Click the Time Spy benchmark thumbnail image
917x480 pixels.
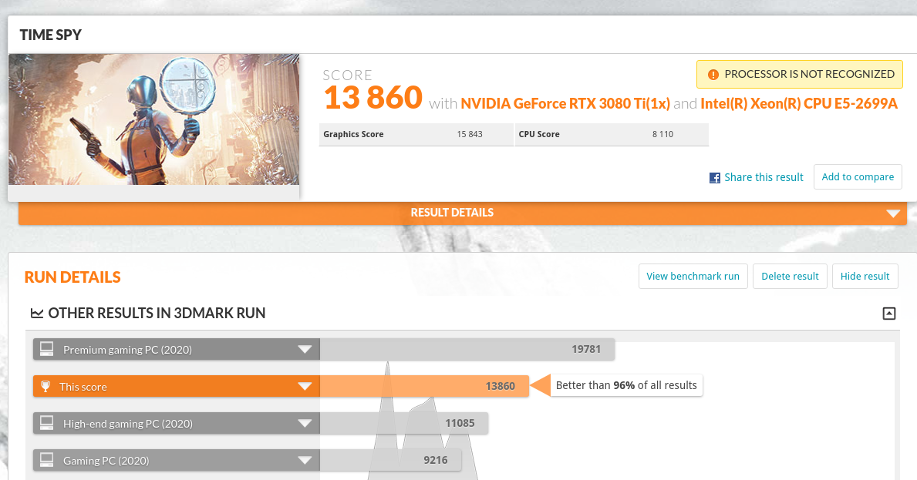(154, 119)
